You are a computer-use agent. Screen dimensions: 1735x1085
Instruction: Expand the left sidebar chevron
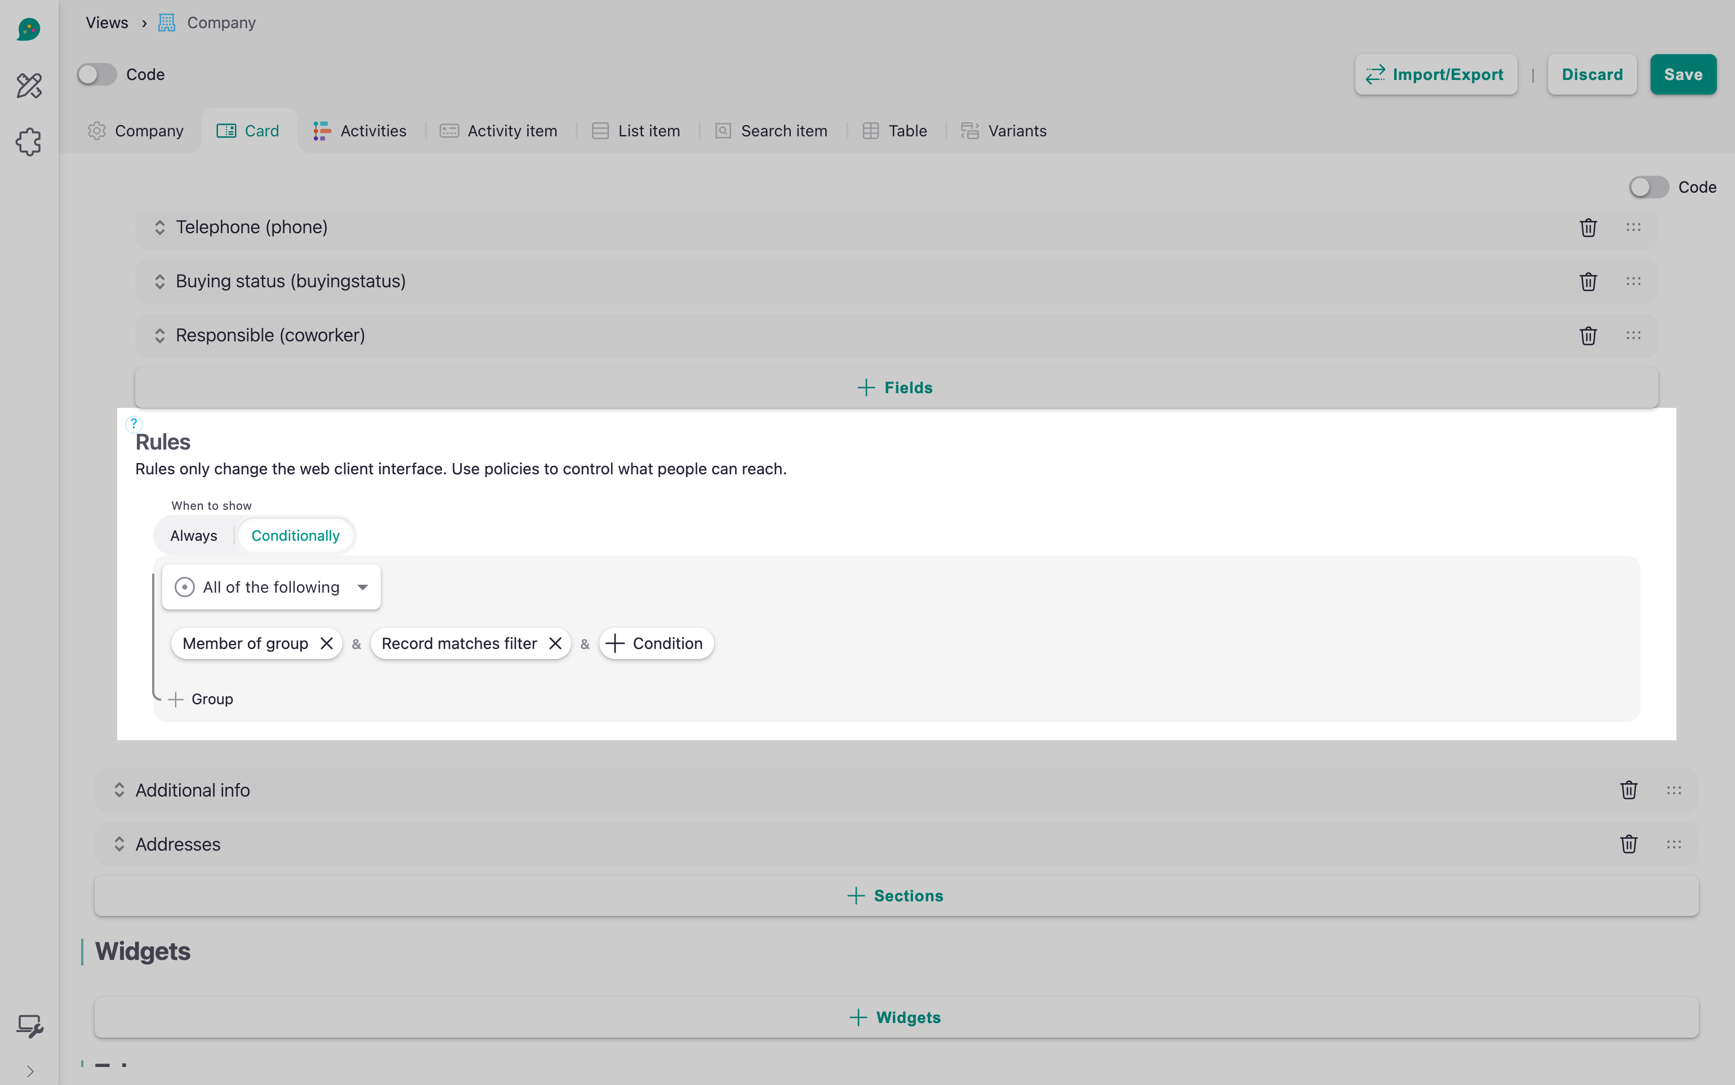(29, 1071)
